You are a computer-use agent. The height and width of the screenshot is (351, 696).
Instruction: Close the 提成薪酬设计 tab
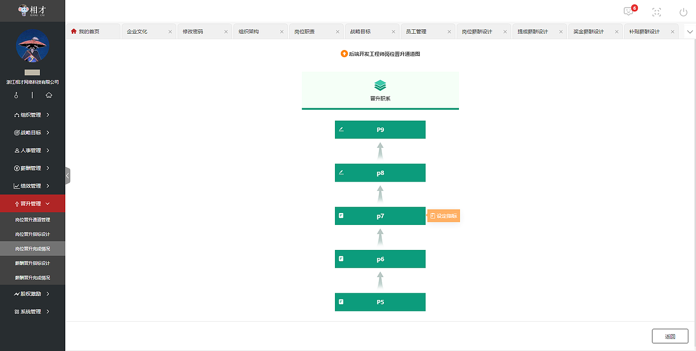[561, 32]
